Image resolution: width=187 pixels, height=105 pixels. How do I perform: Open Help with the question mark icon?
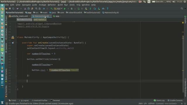[108, 9]
